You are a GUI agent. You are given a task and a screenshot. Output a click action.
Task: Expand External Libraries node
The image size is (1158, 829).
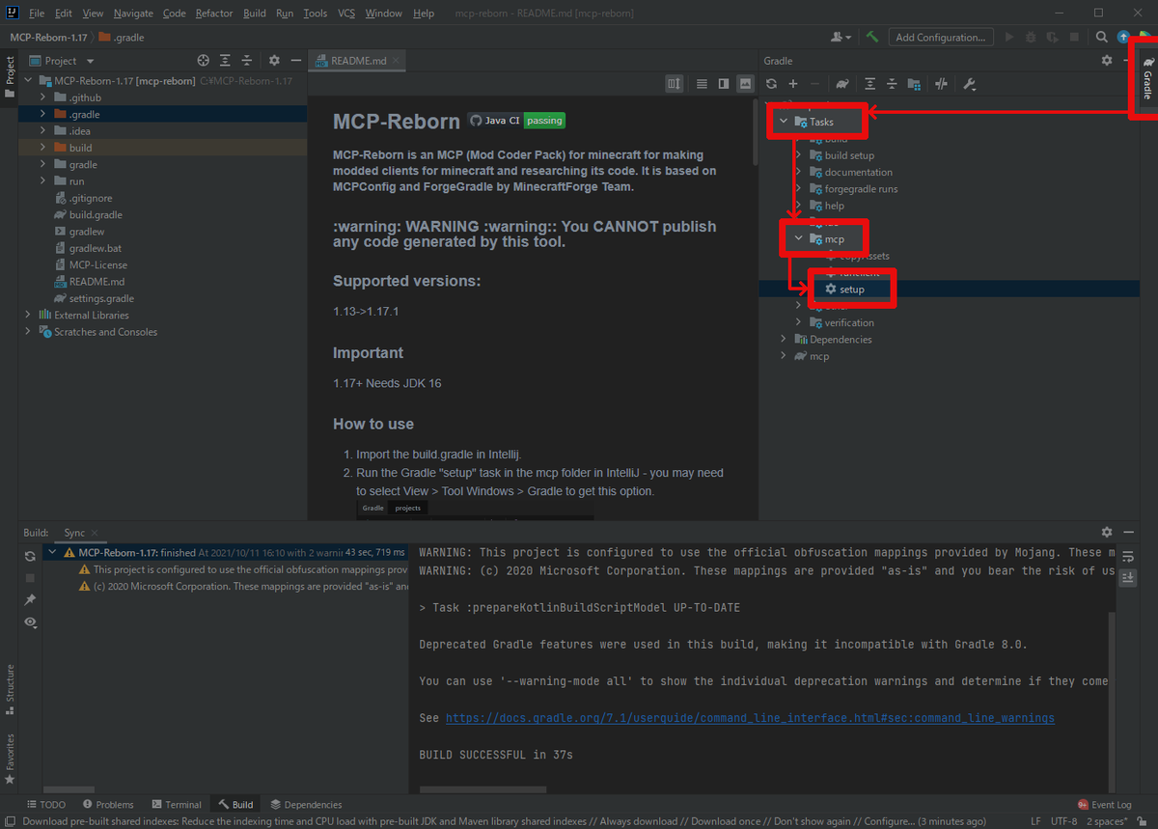coord(27,315)
